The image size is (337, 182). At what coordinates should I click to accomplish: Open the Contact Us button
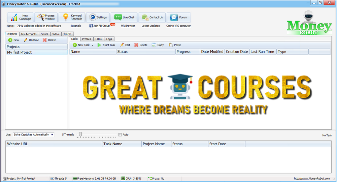pos(152,17)
